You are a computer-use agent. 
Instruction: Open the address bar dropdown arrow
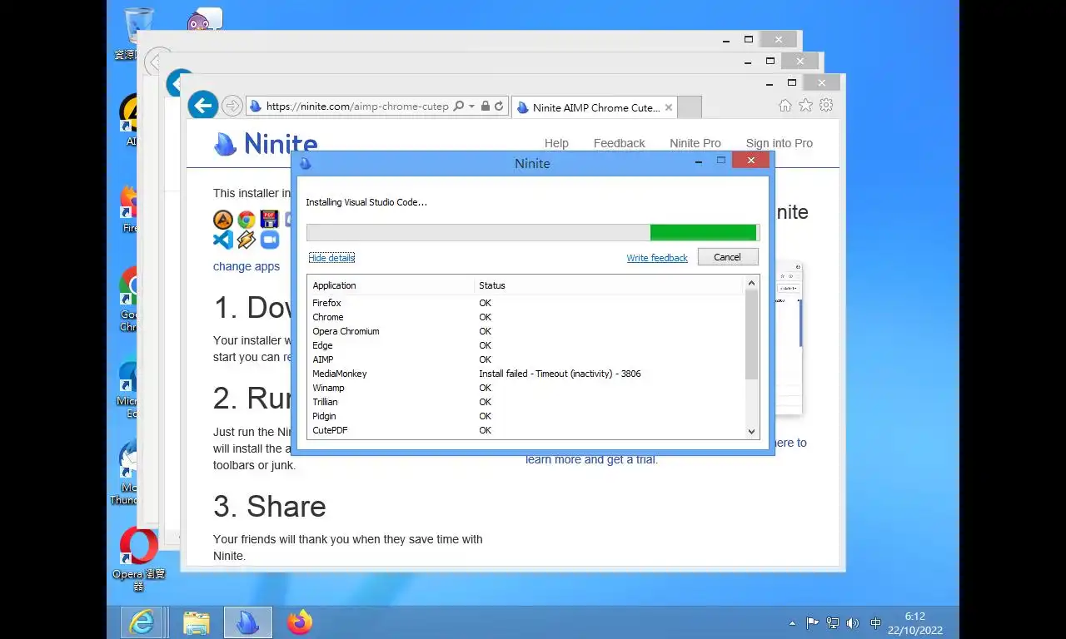(x=472, y=106)
